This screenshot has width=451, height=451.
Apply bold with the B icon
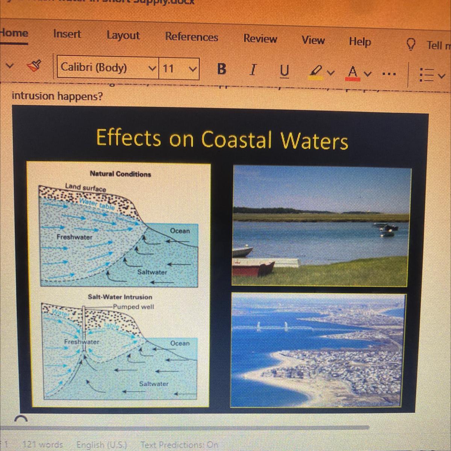[x=222, y=69]
